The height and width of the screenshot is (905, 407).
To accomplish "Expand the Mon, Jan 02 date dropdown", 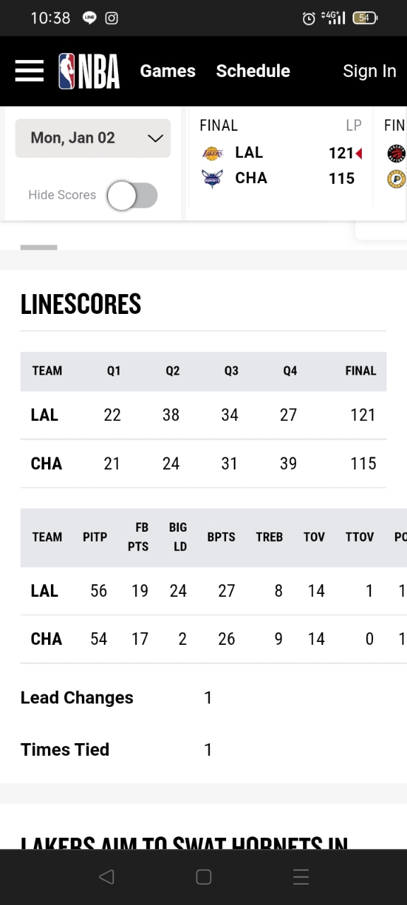I will point(93,138).
